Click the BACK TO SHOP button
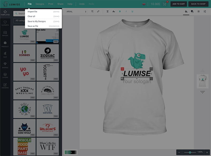 pos(198,4)
